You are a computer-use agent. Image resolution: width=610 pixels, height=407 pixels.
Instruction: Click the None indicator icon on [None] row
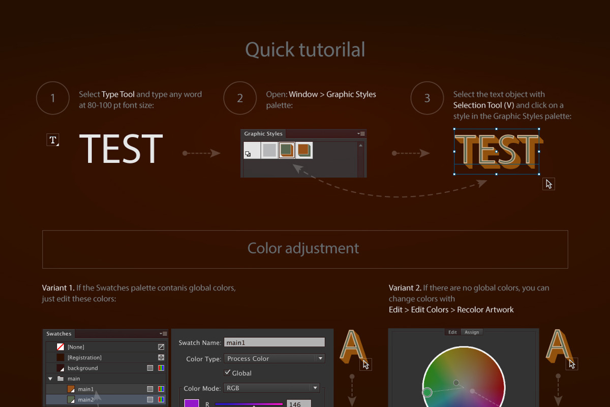tap(161, 347)
